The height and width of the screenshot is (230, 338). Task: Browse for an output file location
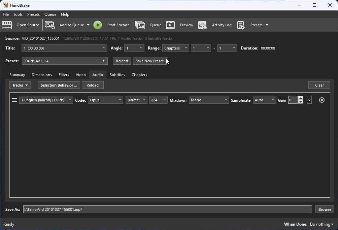[x=324, y=209]
